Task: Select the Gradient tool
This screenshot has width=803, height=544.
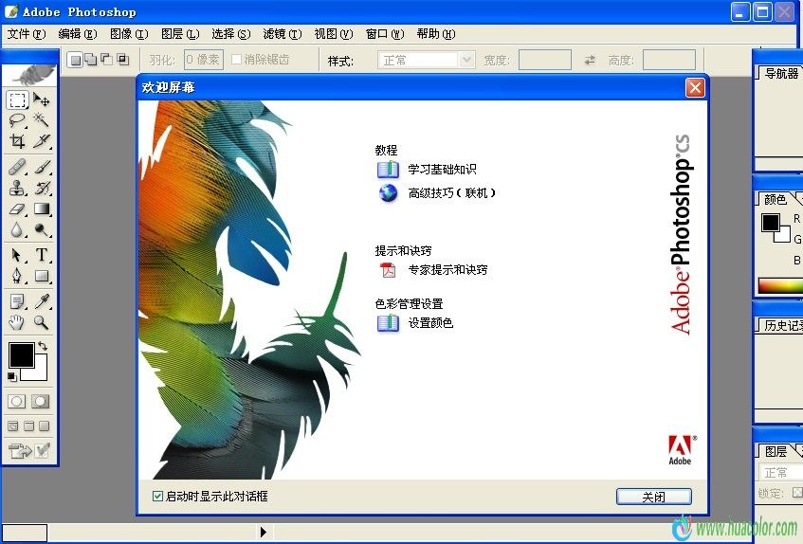Action: pyautogui.click(x=42, y=209)
